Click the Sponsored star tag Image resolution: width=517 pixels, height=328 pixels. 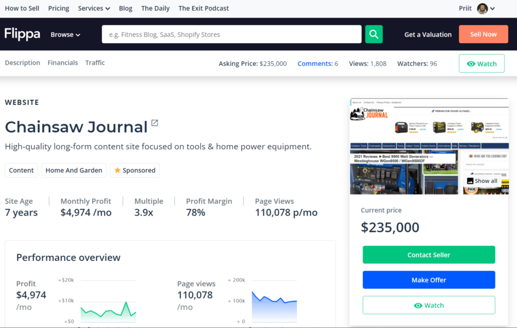coord(134,170)
